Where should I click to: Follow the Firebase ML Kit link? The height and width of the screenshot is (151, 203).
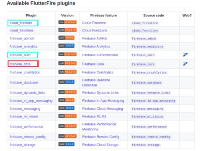[94, 117]
